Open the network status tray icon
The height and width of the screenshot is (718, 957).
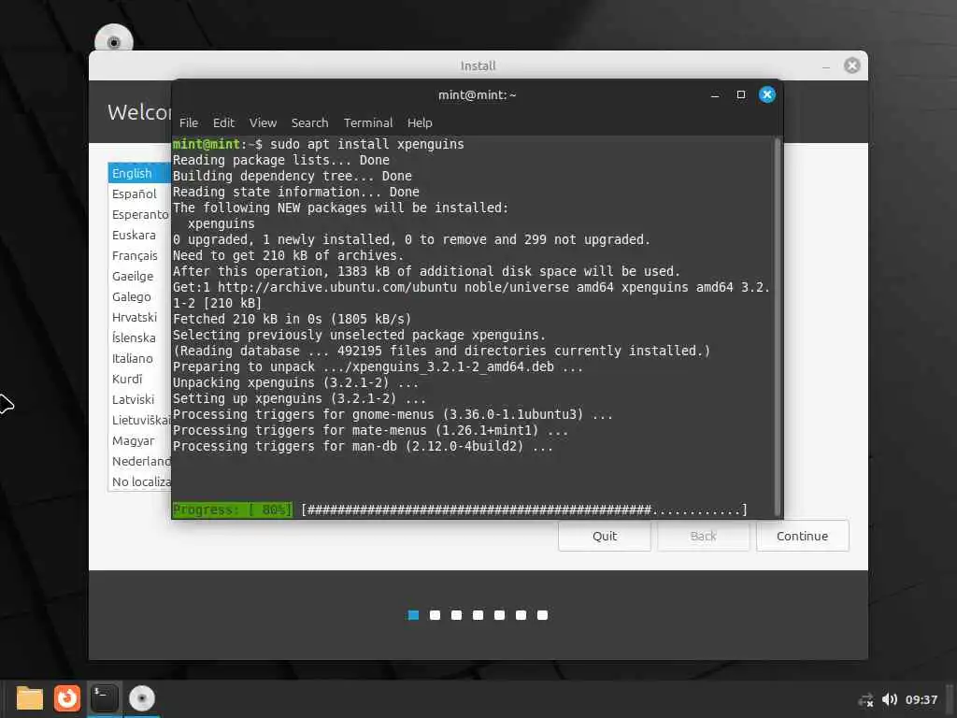(x=865, y=699)
